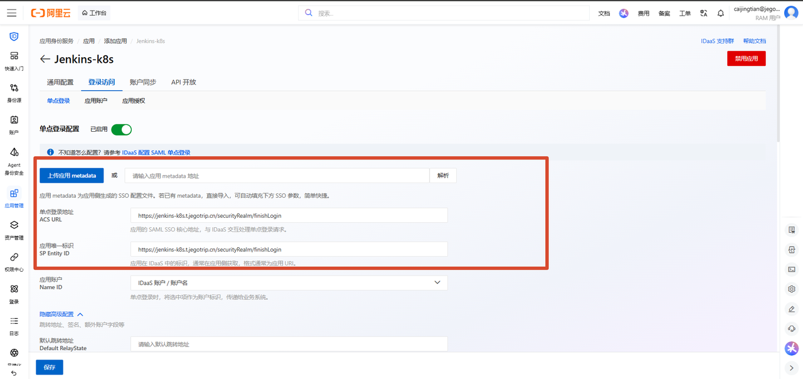Viewport: 803px width, 379px height.
Task: Click the back arrow beside Jenkins-k8s
Action: tap(45, 59)
